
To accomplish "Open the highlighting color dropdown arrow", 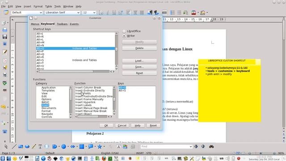I will [207, 13].
